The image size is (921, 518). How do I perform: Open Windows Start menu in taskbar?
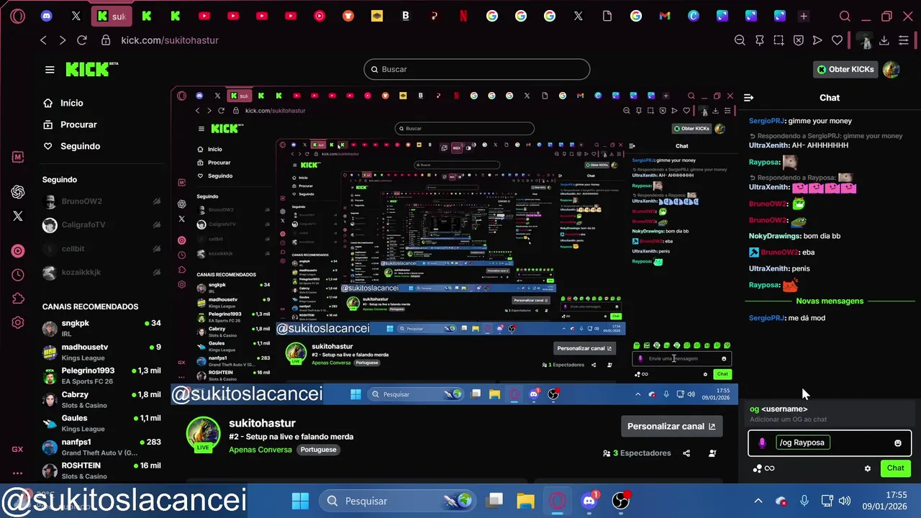[301, 501]
